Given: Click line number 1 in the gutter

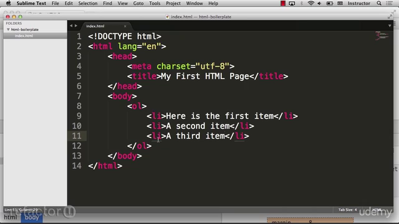Looking at the screenshot, I should [x=79, y=36].
